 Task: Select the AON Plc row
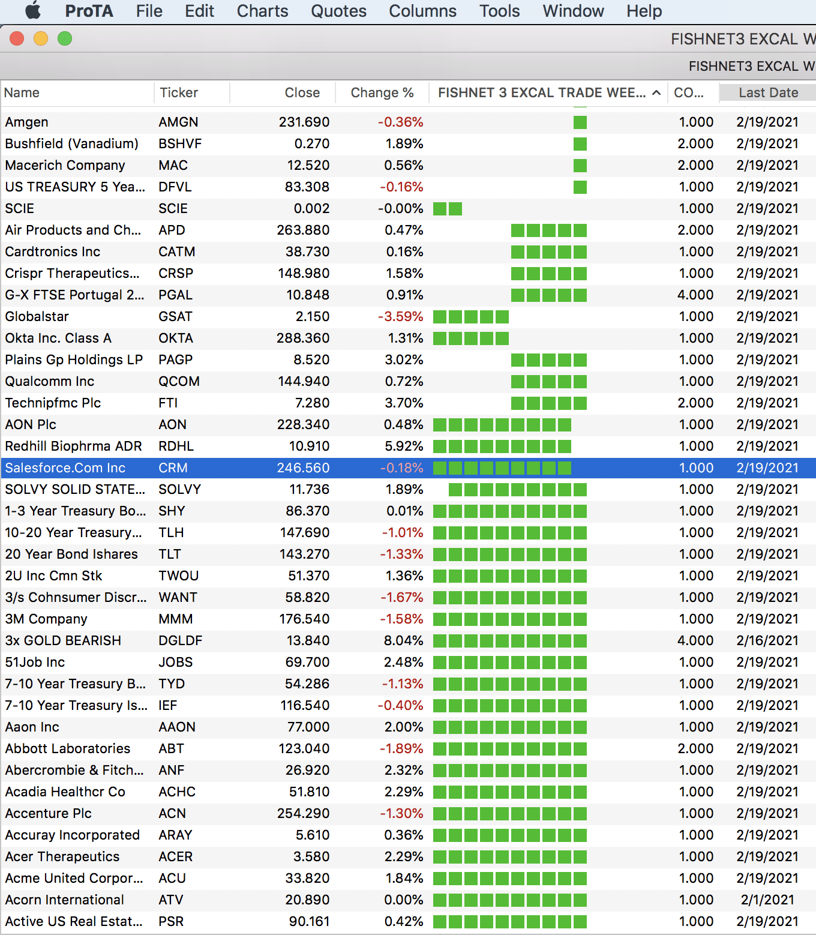point(408,425)
